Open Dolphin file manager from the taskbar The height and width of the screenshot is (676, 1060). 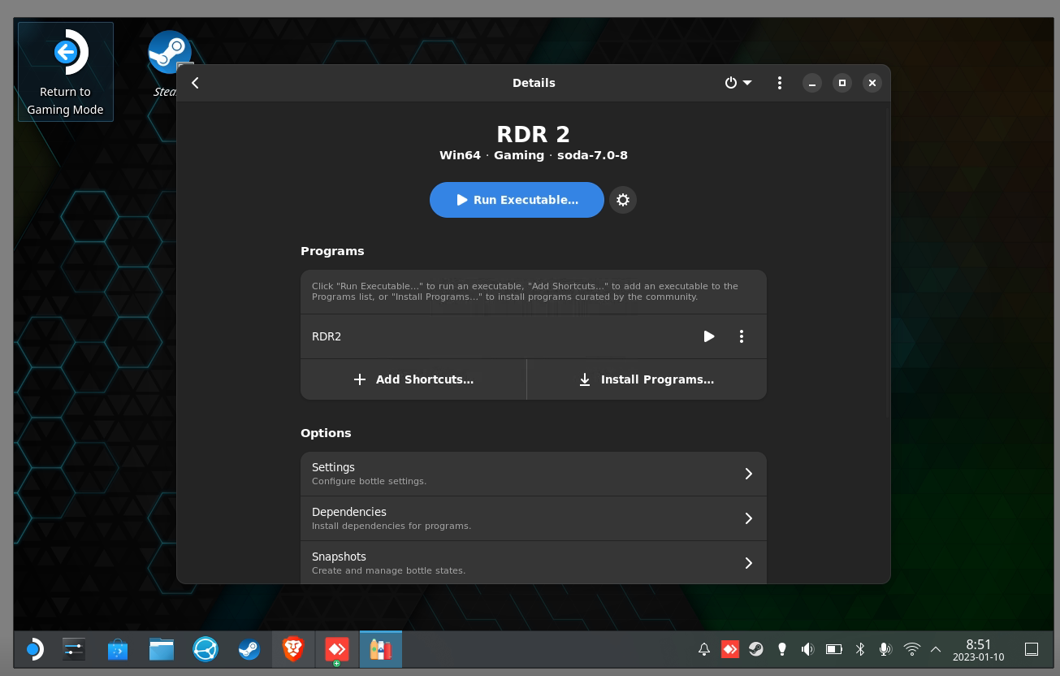tap(162, 649)
